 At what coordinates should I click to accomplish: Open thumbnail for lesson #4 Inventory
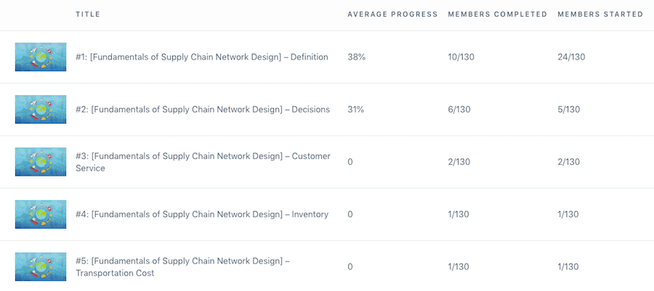[41, 215]
